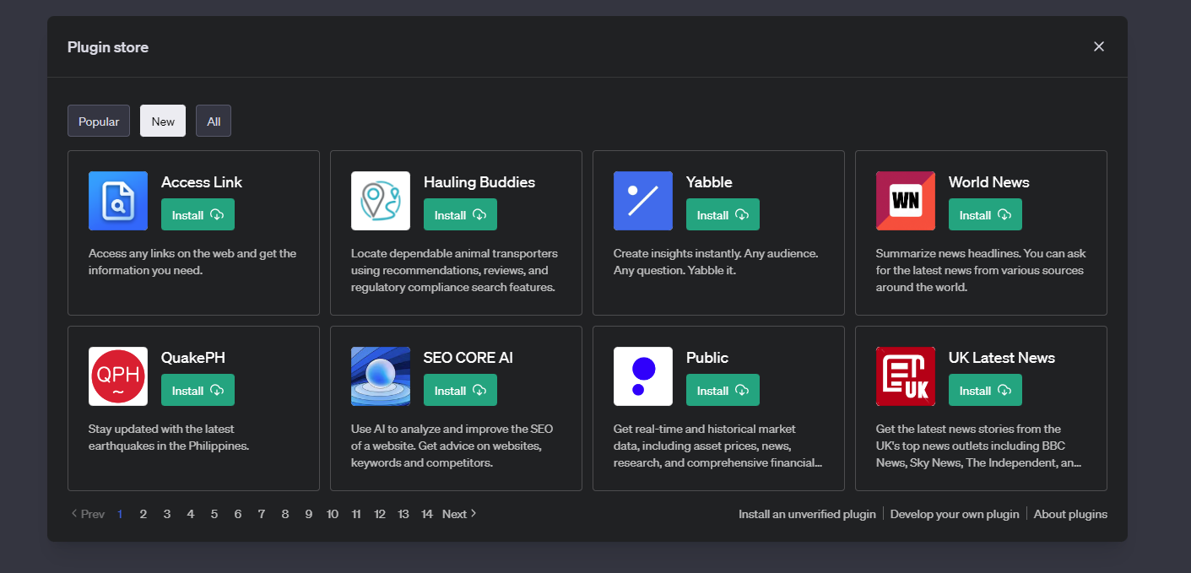Screen dimensions: 1191x573
Task: Close the Plugin store dialog
Action: pos(1099,46)
